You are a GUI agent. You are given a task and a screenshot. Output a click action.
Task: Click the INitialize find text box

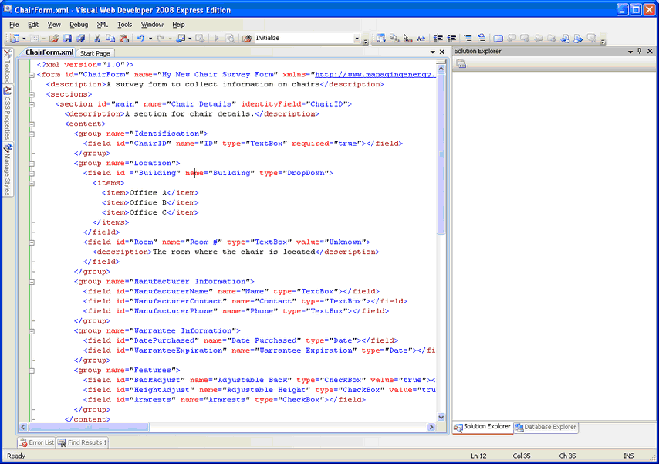tap(304, 39)
